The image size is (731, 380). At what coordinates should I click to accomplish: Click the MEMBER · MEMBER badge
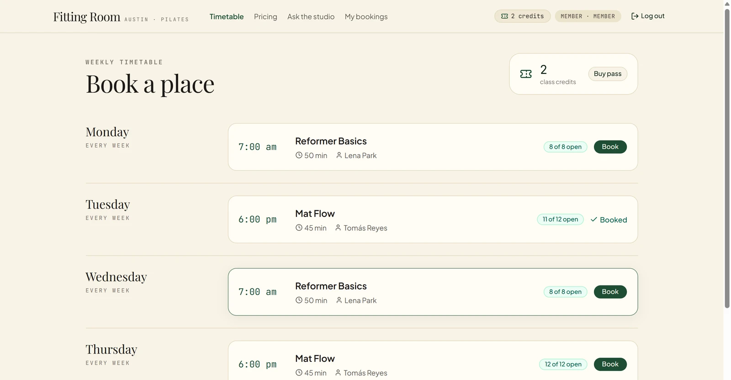pos(588,16)
